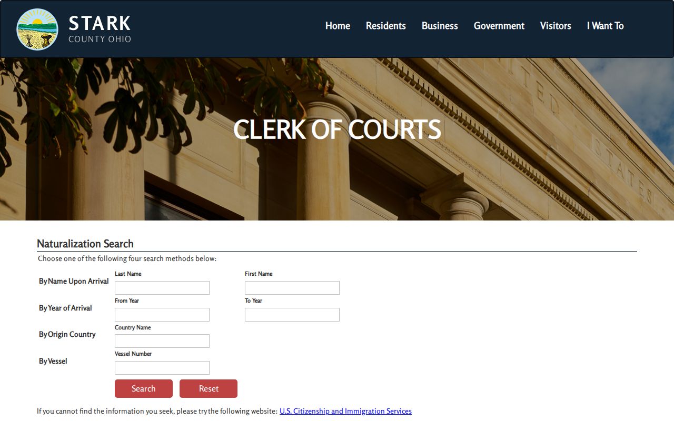This screenshot has height=421, width=674.
Task: Click the By Name Upon Arrival label
Action: point(74,281)
